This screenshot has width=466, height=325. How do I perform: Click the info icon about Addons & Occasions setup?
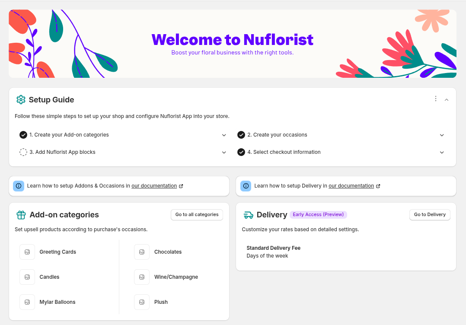[x=19, y=186]
